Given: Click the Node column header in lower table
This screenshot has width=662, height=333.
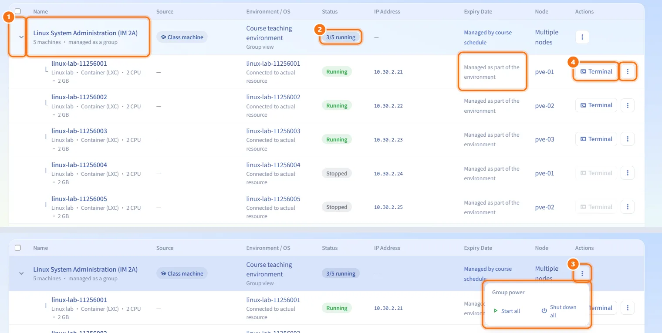Looking at the screenshot, I should [x=542, y=248].
